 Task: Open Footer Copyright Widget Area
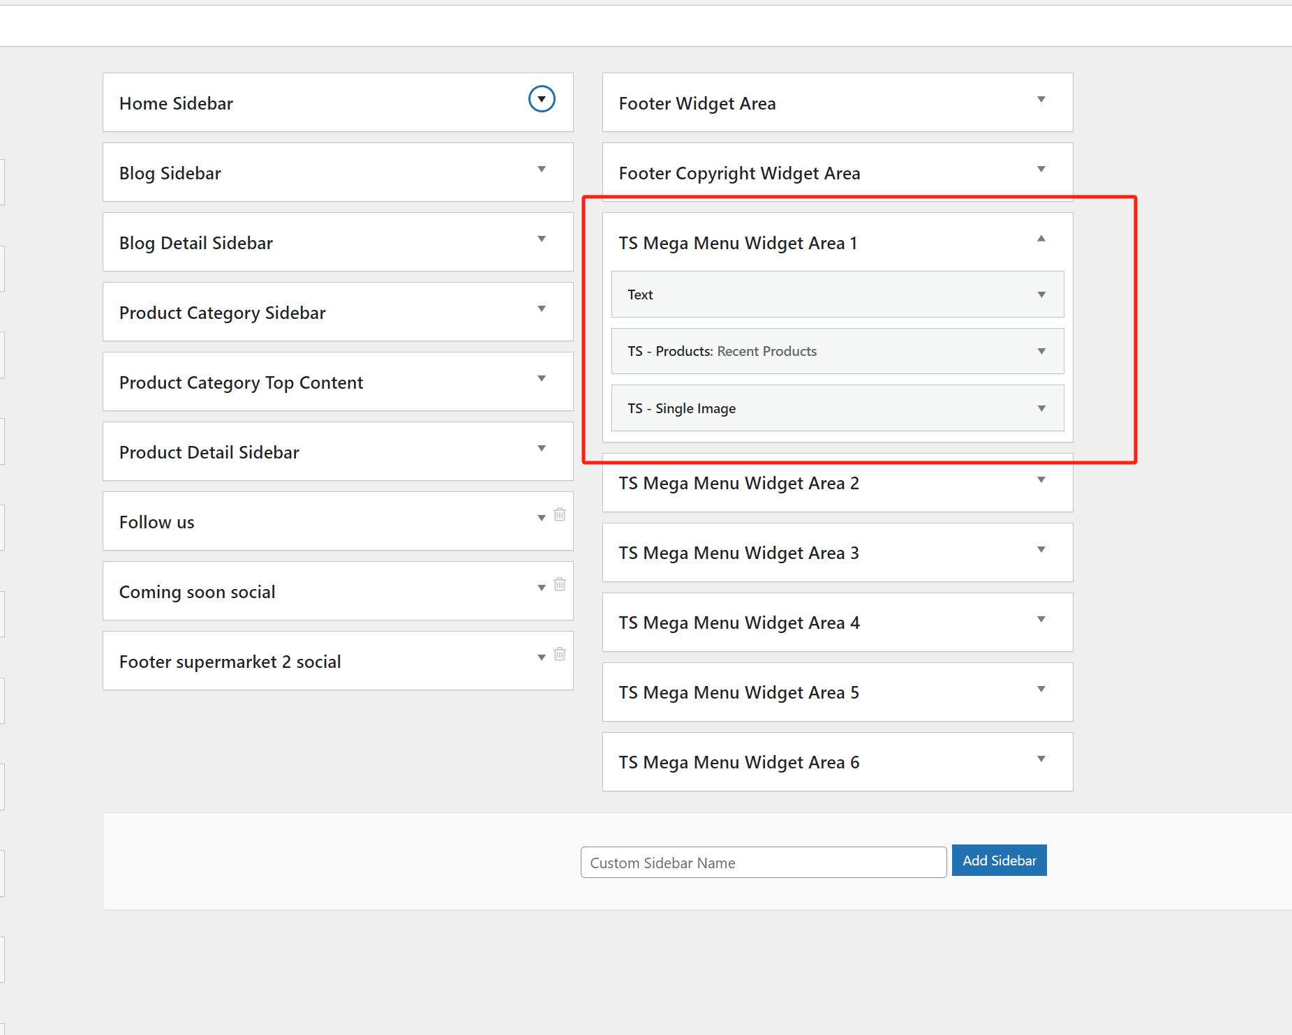(1041, 170)
